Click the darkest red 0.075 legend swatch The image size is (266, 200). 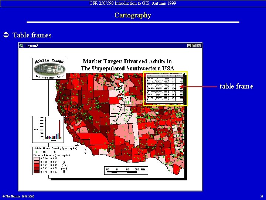tap(37, 172)
